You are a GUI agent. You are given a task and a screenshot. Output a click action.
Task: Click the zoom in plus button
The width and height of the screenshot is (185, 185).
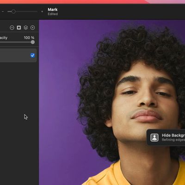pyautogui.click(x=42, y=12)
